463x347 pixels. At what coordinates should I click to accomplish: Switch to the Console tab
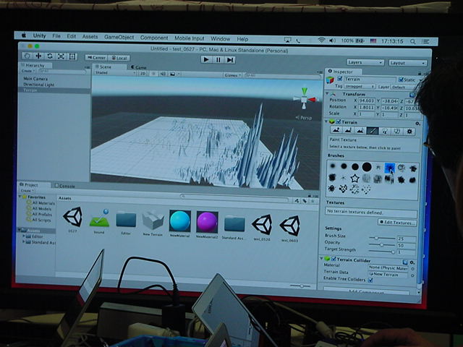coord(65,186)
